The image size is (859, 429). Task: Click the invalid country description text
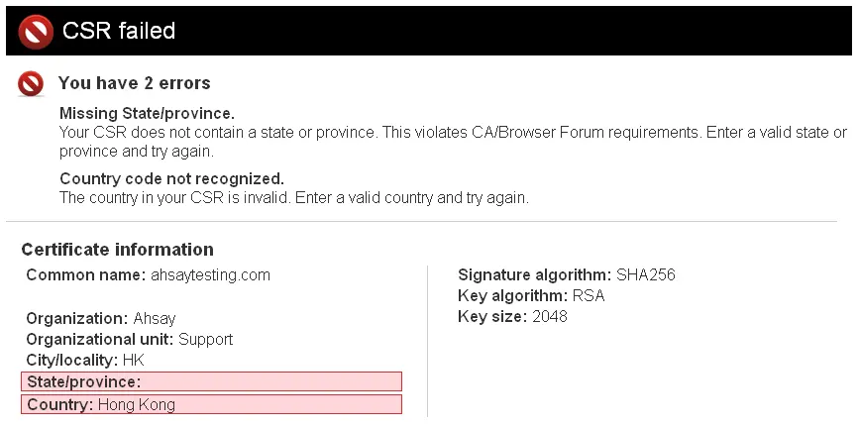pyautogui.click(x=293, y=197)
